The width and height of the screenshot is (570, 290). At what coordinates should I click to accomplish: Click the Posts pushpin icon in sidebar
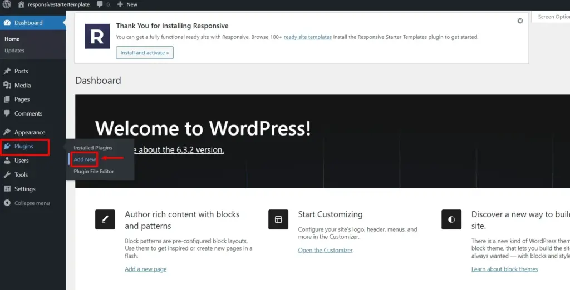pyautogui.click(x=7, y=71)
